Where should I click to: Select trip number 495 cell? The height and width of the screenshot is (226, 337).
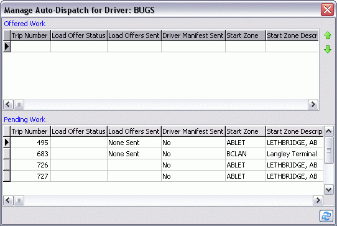click(30, 143)
